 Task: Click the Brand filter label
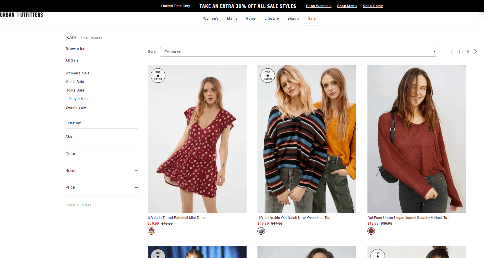71,171
